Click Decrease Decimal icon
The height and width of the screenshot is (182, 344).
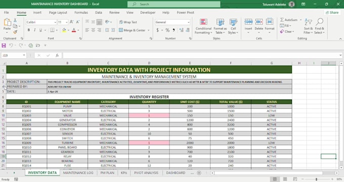coord(188,30)
